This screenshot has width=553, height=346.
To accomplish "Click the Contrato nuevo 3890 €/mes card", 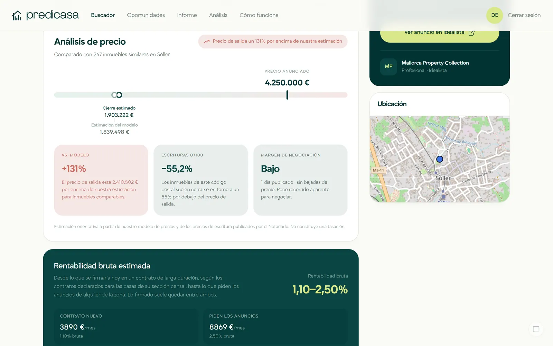I will point(126,327).
